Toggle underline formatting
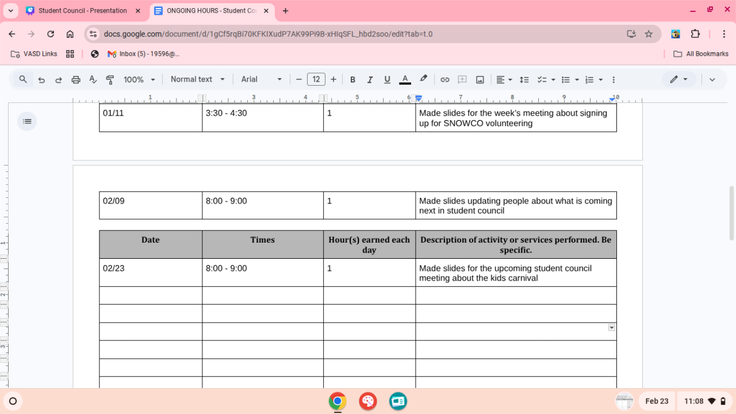Viewport: 736px width, 414px height. pyautogui.click(x=387, y=80)
